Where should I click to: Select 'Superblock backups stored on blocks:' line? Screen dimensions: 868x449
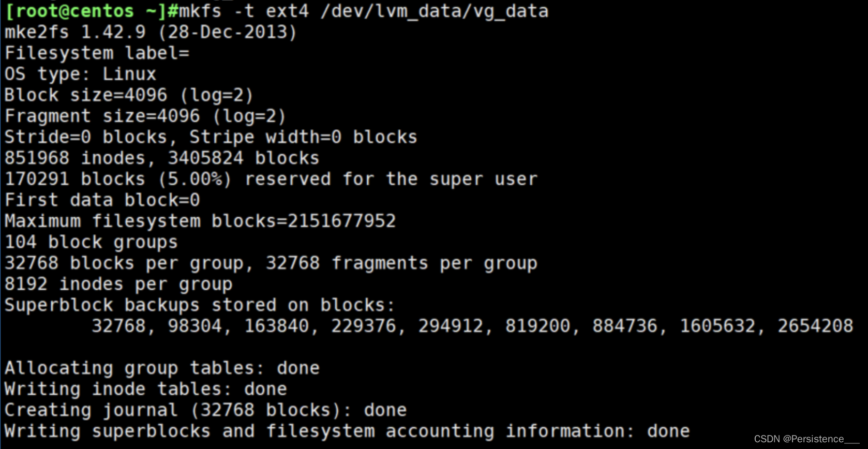(x=199, y=305)
